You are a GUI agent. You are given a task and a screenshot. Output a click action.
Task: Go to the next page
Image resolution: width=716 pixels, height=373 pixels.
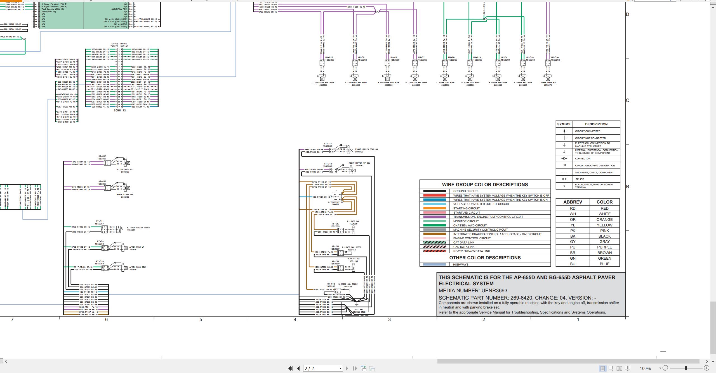(x=347, y=368)
